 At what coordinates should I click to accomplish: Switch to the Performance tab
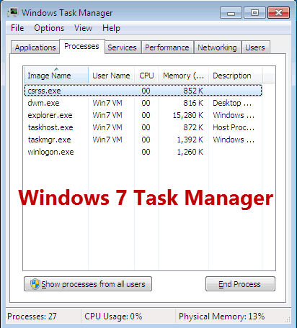click(x=167, y=47)
